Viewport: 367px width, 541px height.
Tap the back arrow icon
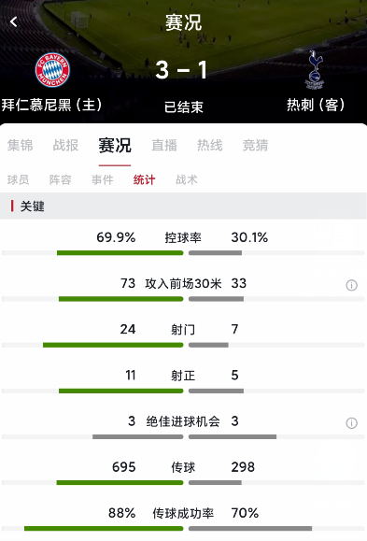tap(13, 21)
